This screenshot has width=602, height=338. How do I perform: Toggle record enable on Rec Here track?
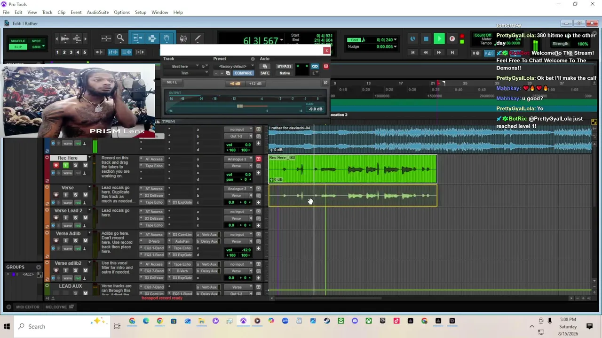(56, 165)
